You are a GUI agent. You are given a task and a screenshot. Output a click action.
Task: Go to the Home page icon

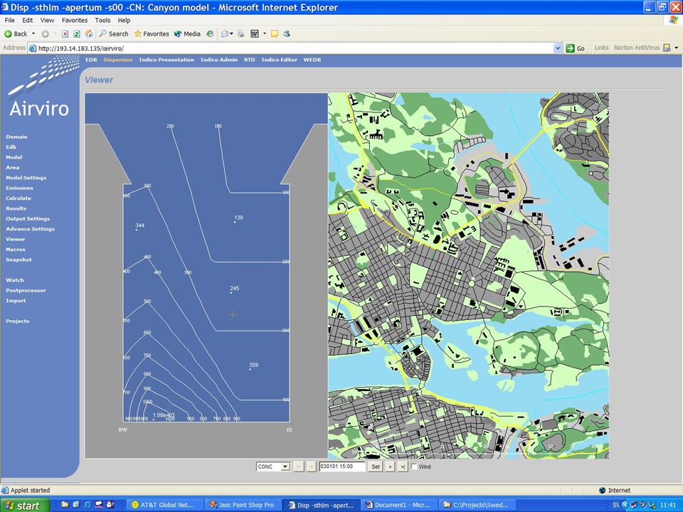coord(89,33)
